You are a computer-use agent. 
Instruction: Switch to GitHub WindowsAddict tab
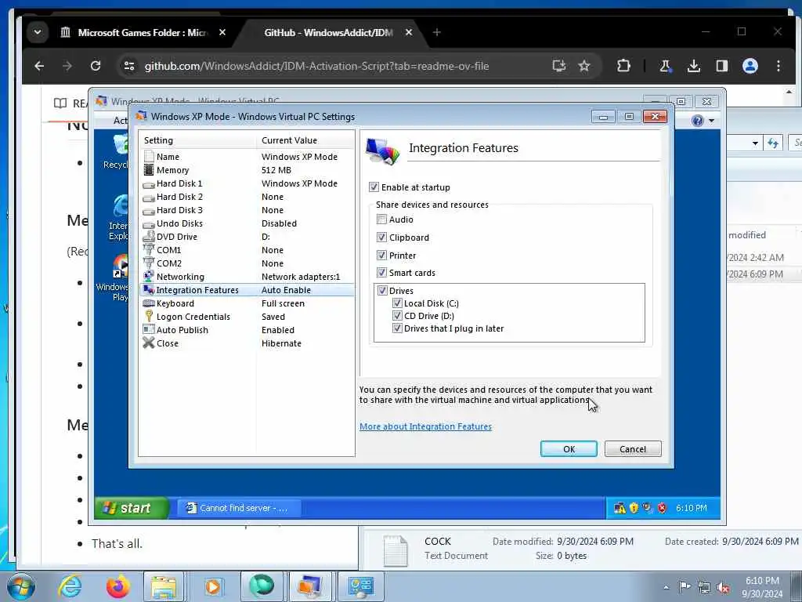330,32
